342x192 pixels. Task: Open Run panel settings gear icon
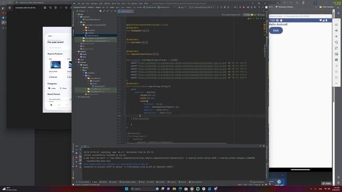click(260, 146)
